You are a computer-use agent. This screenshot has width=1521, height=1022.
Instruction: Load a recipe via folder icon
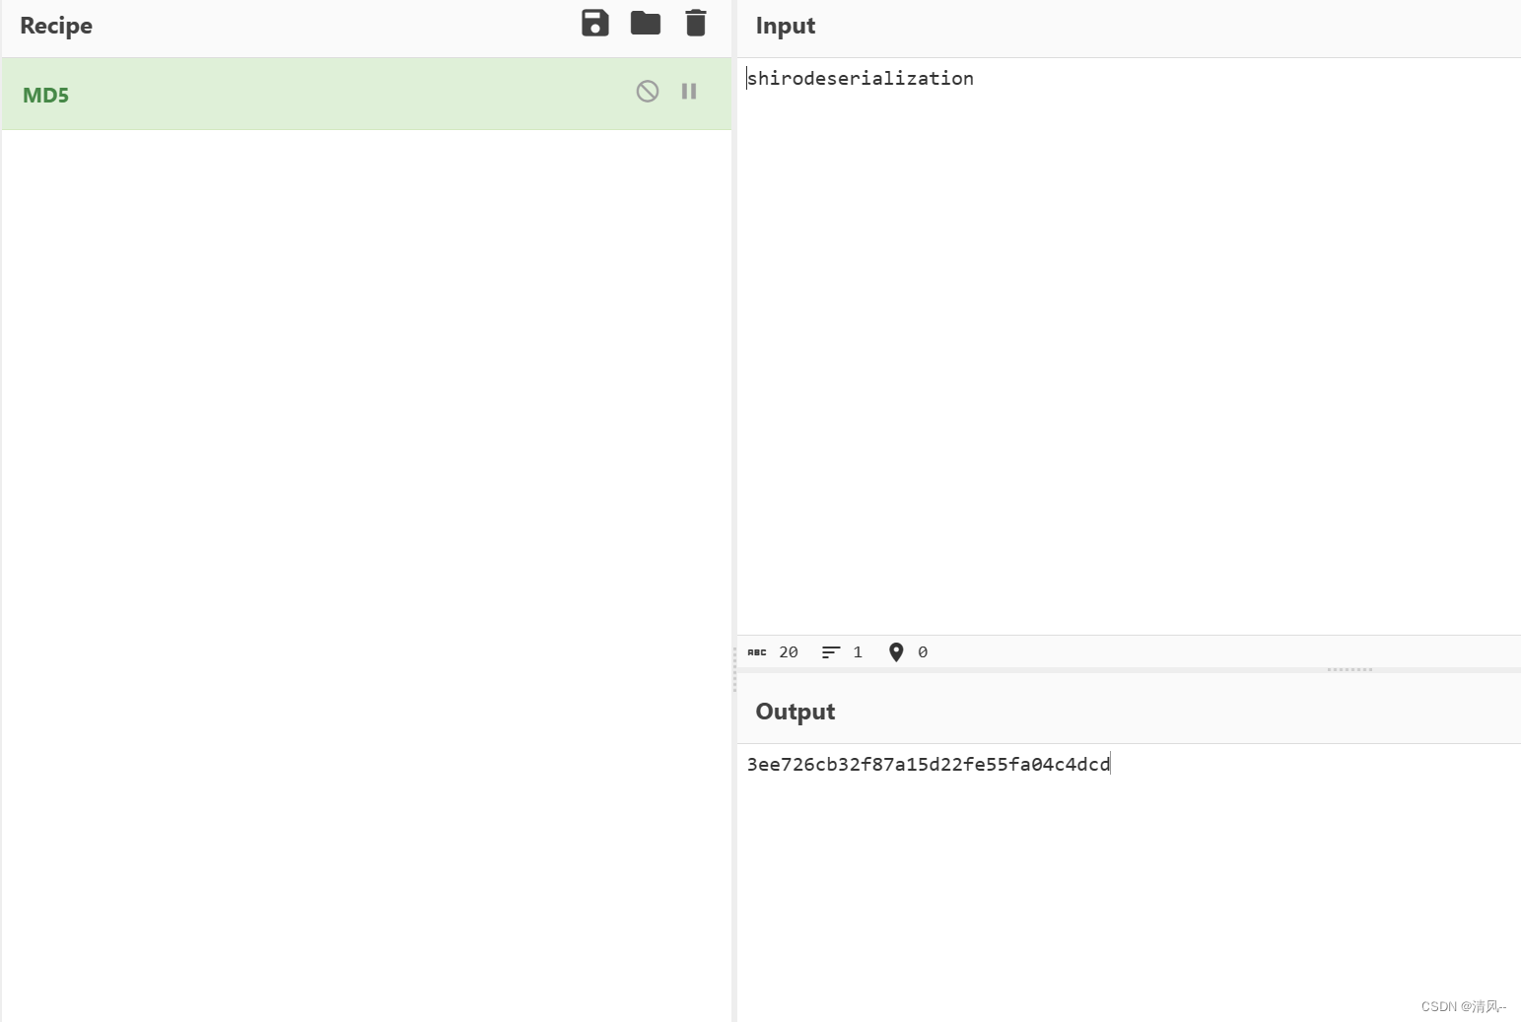coord(646,23)
